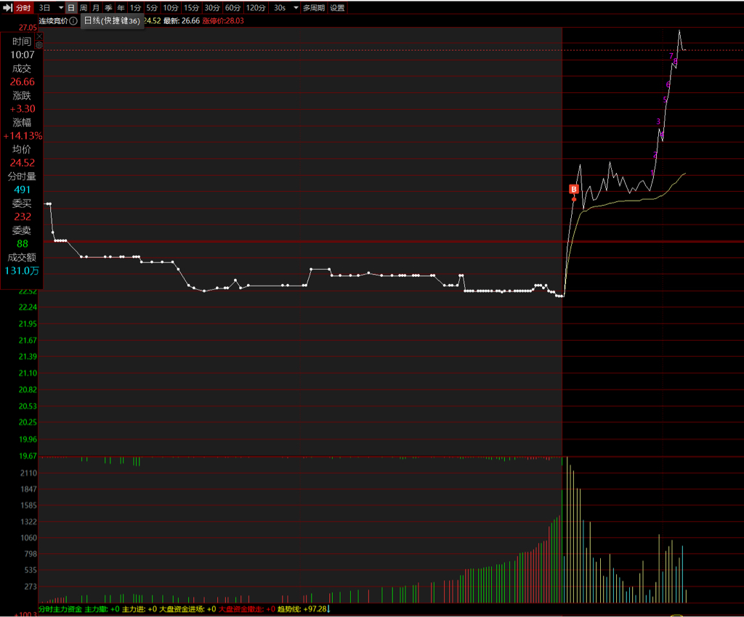Image resolution: width=744 pixels, height=617 pixels.
Task: Open the 设置 settings button
Action: pyautogui.click(x=337, y=7)
